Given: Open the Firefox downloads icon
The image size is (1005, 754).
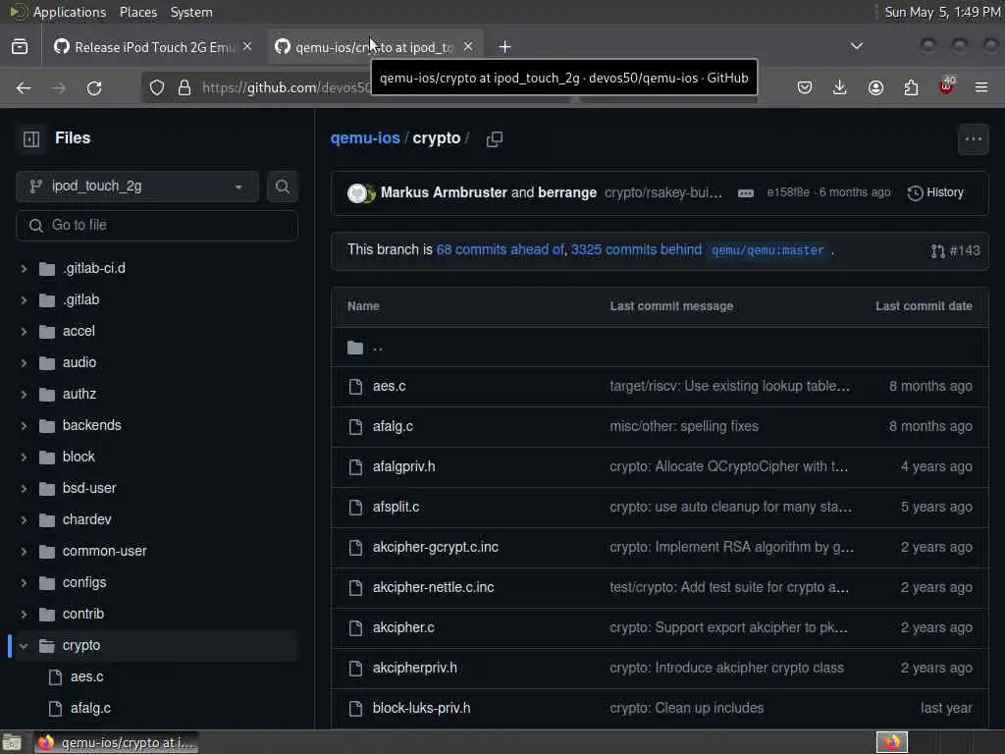Looking at the screenshot, I should pyautogui.click(x=840, y=87).
